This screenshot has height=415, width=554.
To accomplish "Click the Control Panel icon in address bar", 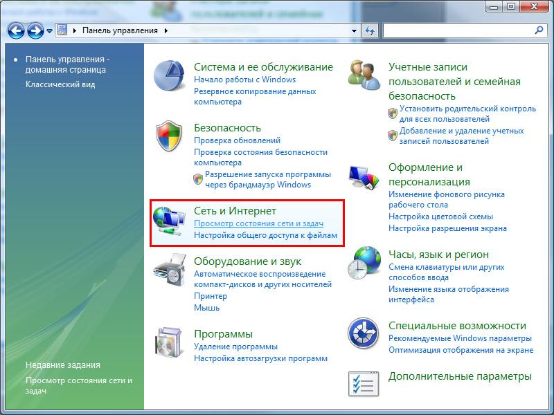I will tap(62, 30).
